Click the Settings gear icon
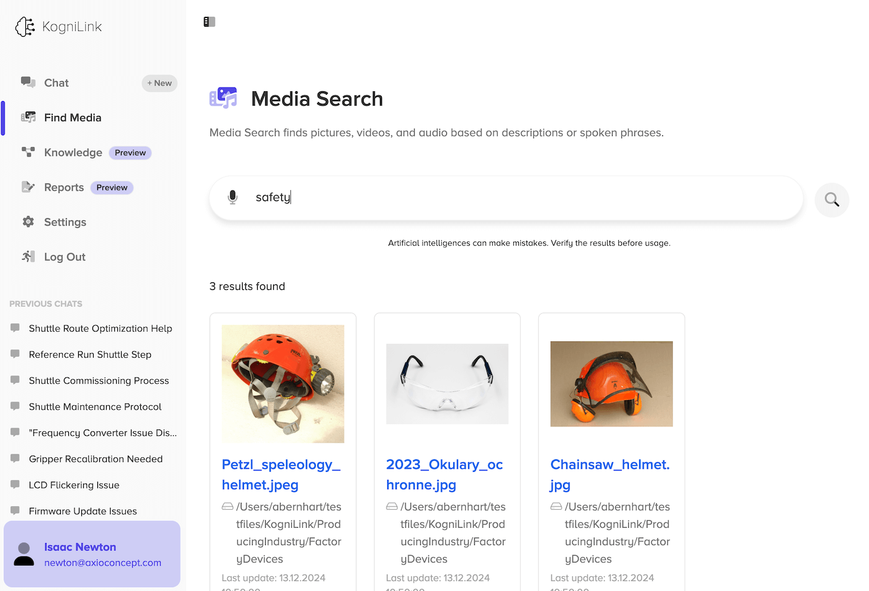This screenshot has height=591, width=869. (28, 222)
